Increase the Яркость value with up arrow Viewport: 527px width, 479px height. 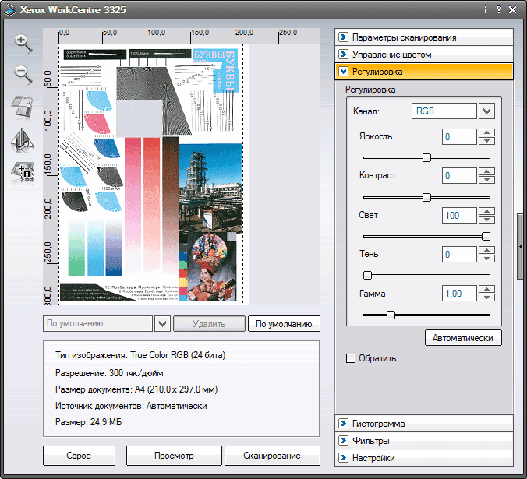pyautogui.click(x=487, y=132)
